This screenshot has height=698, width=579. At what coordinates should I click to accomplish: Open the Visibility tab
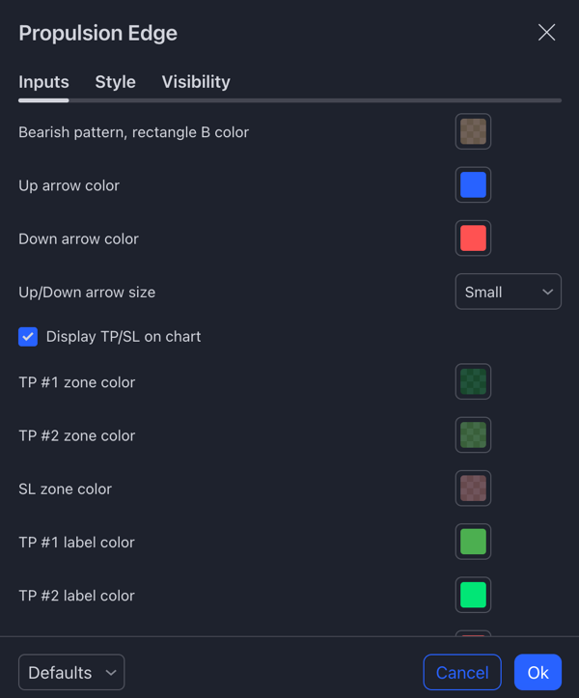(x=196, y=82)
